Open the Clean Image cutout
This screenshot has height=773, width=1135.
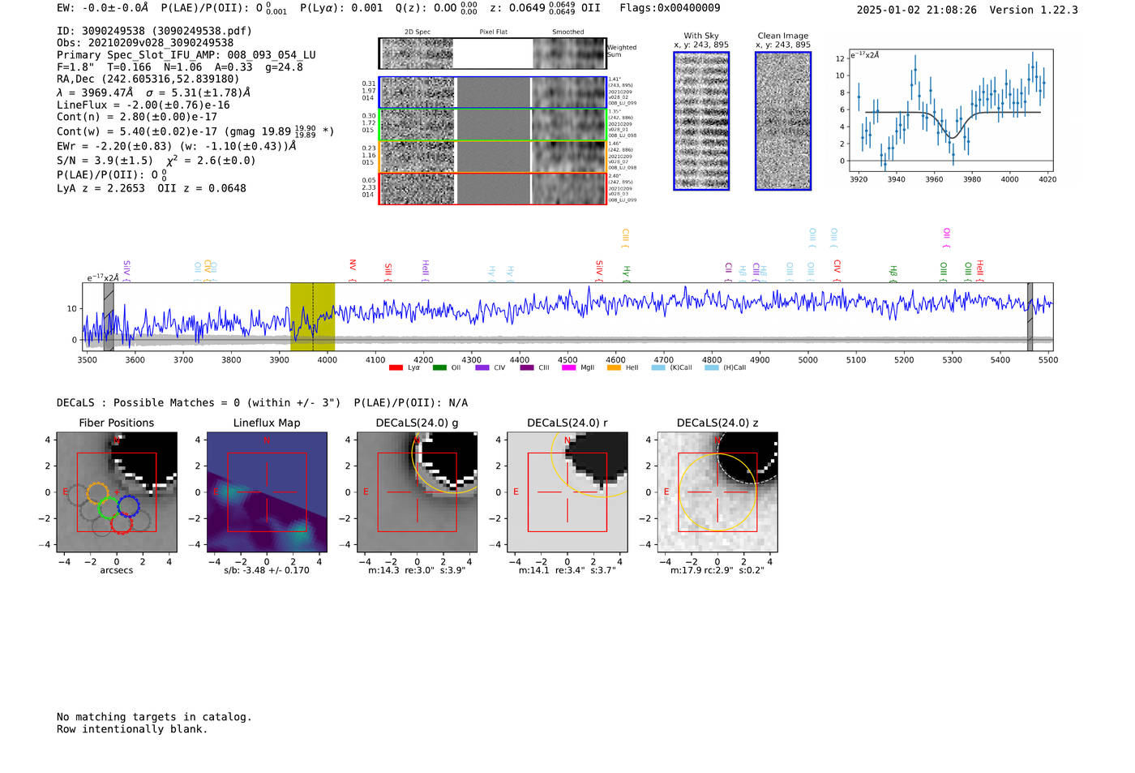point(782,121)
